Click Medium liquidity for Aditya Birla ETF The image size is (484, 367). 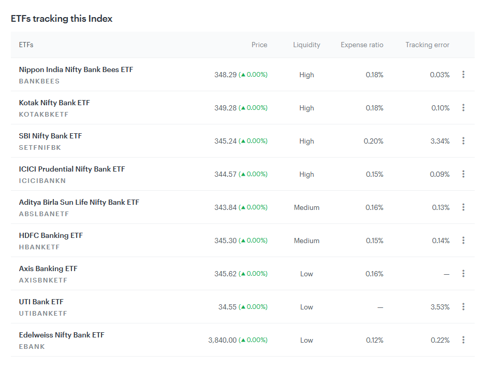click(x=306, y=207)
